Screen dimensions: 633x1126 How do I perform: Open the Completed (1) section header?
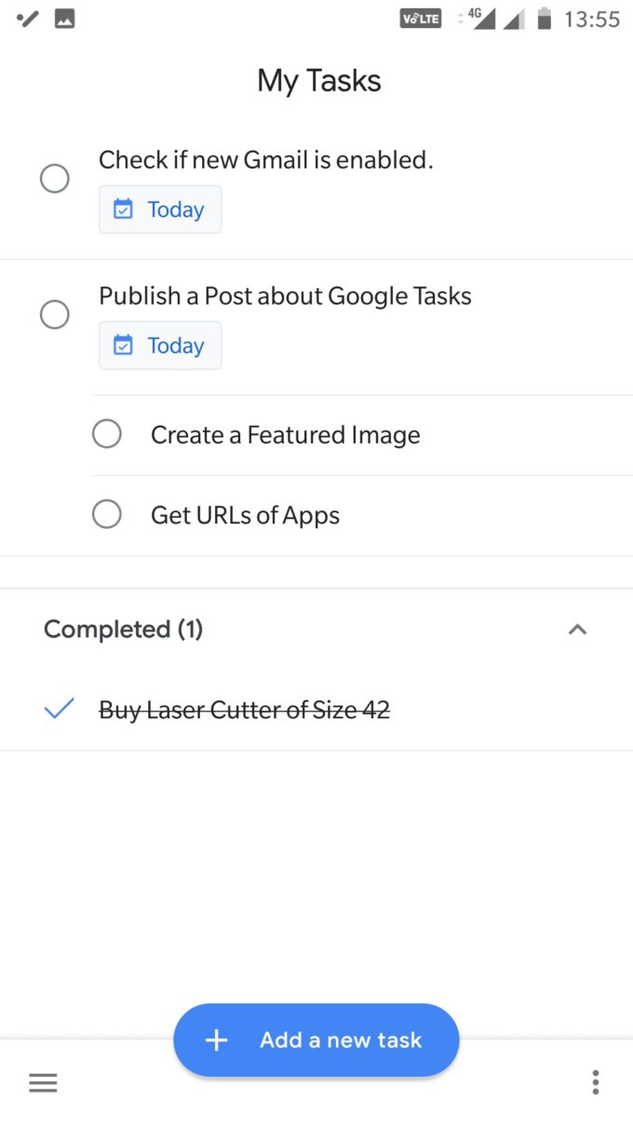coord(123,630)
